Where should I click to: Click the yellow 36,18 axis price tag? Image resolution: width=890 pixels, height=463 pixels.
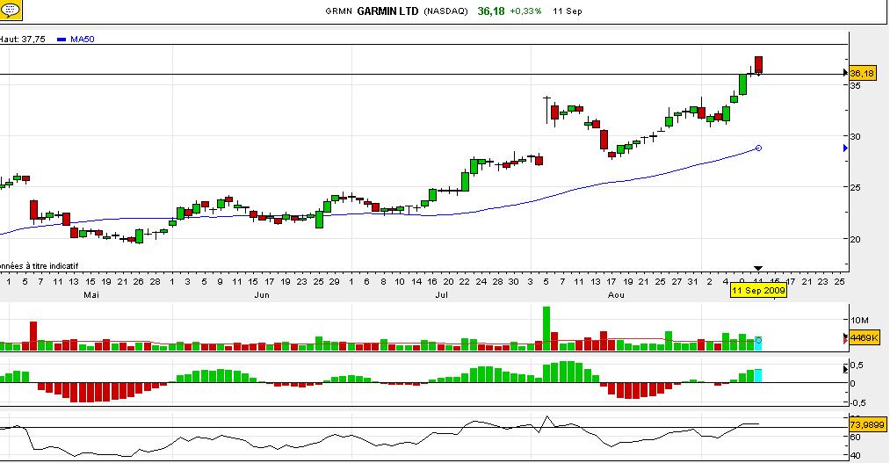tap(862, 73)
